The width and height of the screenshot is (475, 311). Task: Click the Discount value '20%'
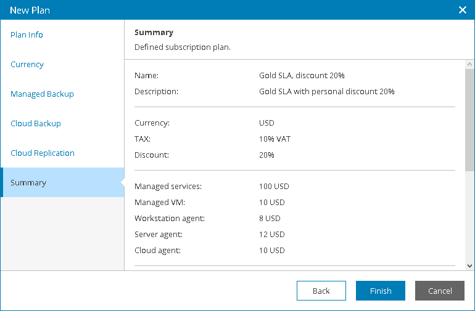[x=266, y=155]
